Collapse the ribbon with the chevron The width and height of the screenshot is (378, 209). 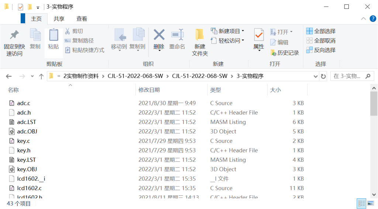click(x=363, y=19)
